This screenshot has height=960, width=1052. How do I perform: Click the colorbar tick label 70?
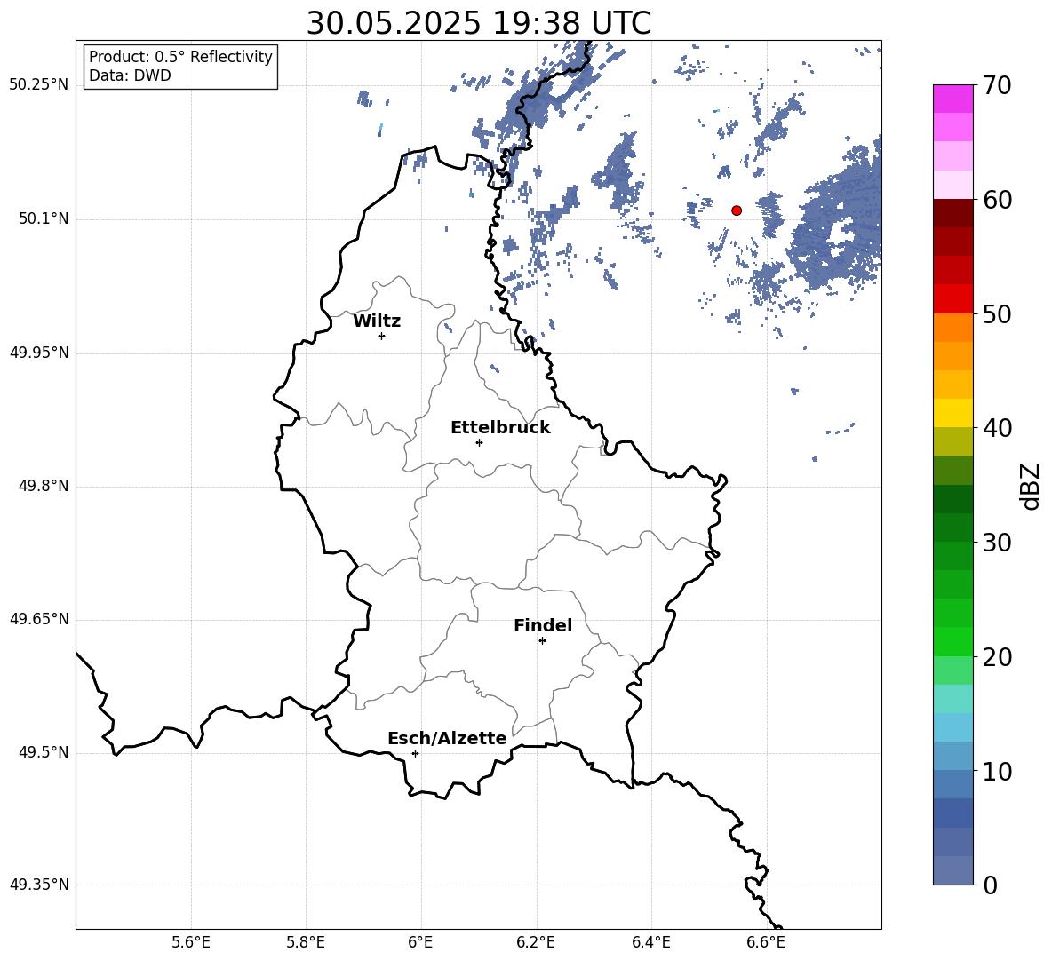[x=997, y=85]
